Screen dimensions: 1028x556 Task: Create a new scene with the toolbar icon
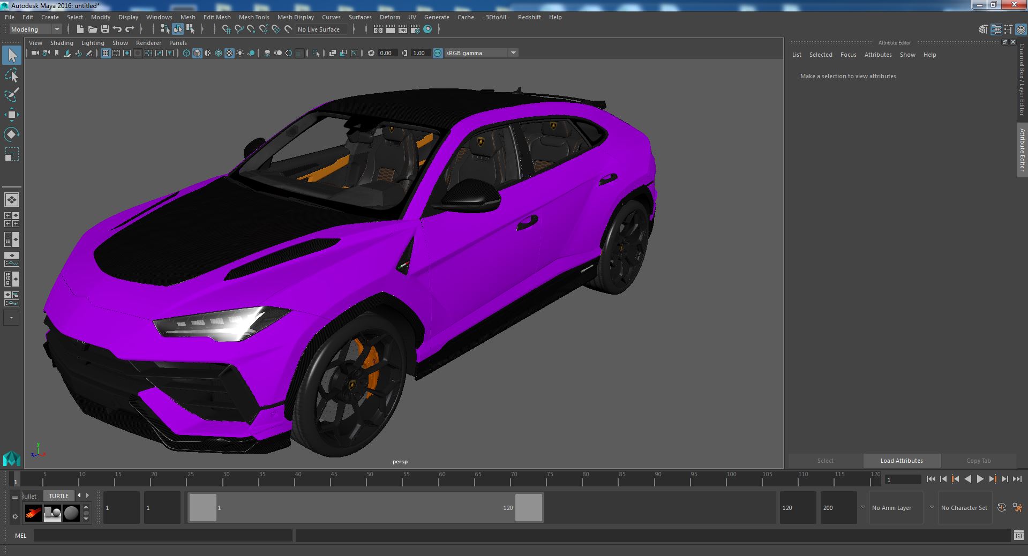80,29
